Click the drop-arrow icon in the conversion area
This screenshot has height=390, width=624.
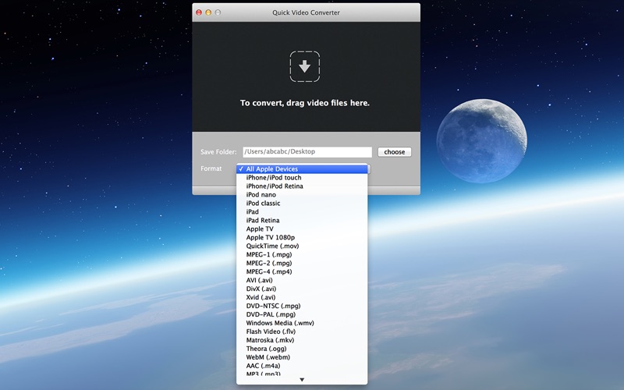point(304,66)
